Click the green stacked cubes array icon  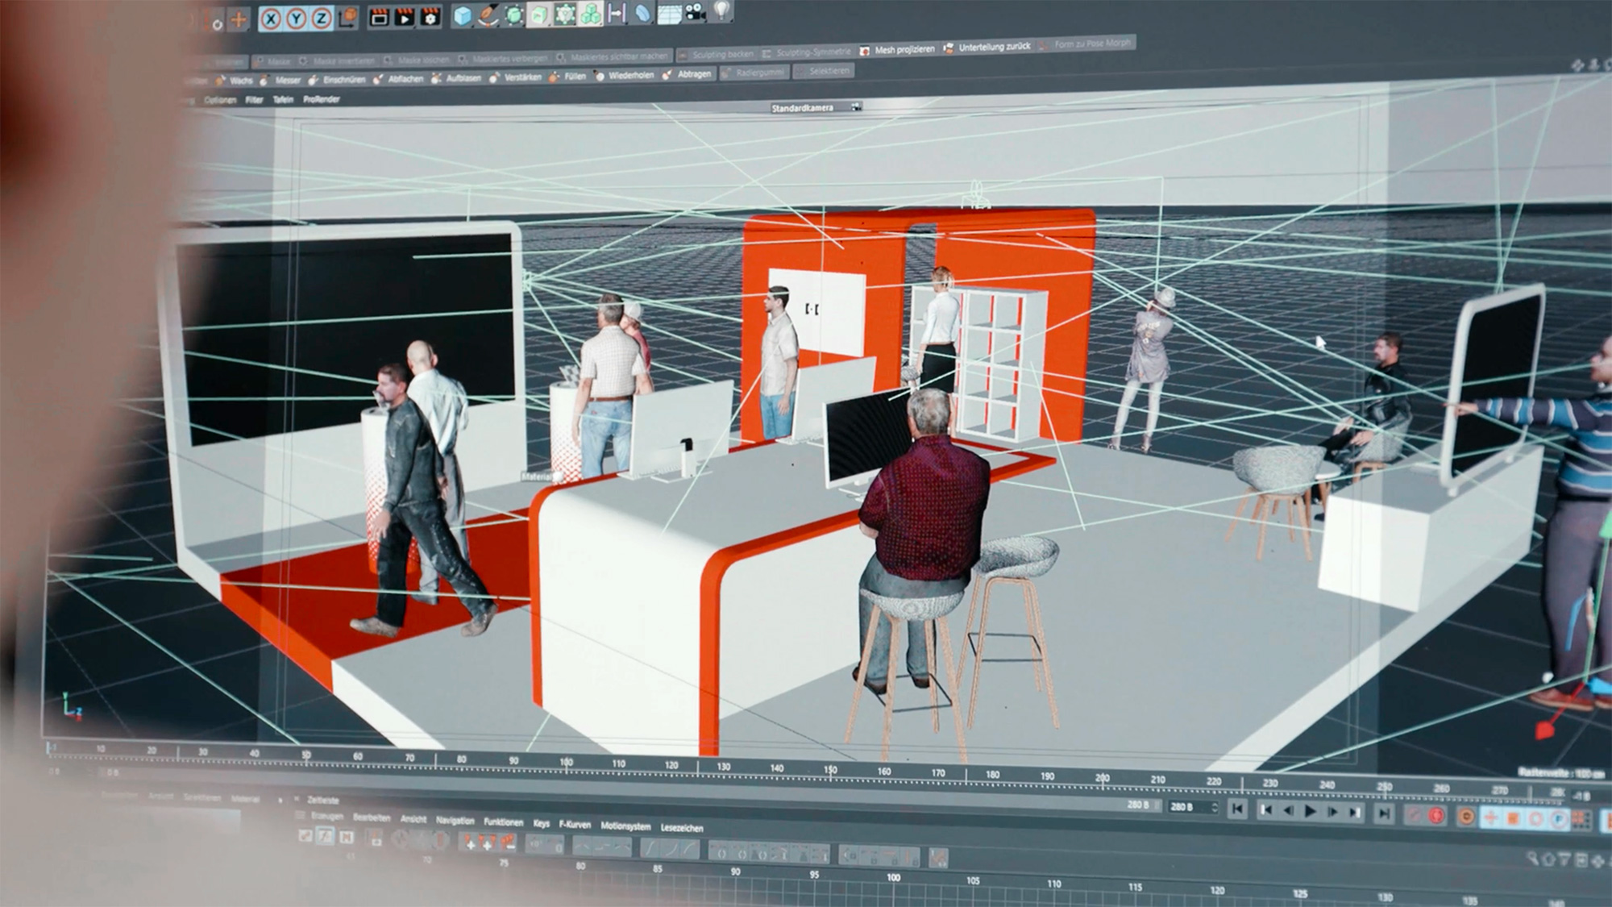591,13
